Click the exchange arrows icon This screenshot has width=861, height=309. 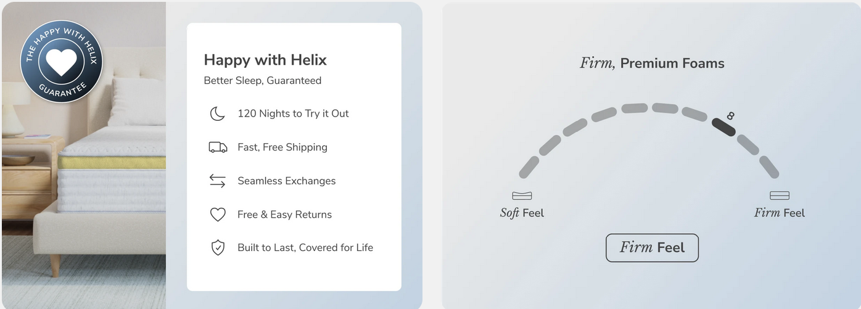[x=217, y=181]
